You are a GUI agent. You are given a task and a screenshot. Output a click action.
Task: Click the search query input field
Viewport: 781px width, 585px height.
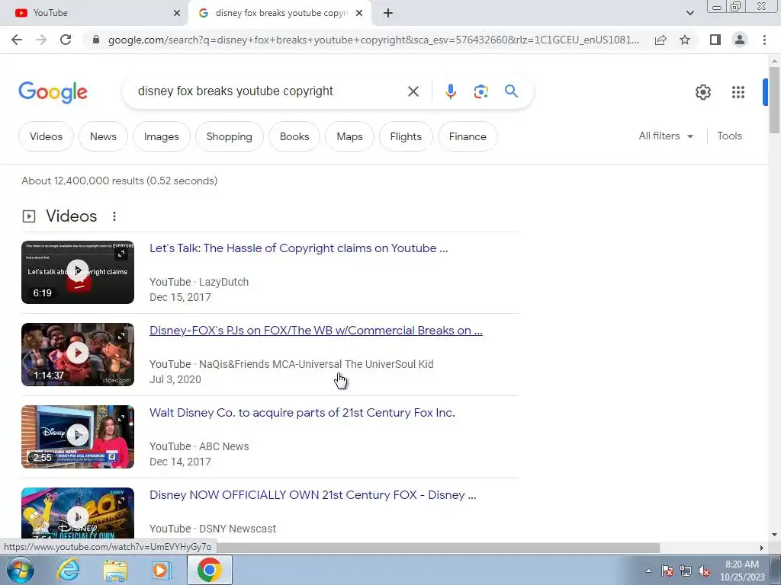pos(266,91)
